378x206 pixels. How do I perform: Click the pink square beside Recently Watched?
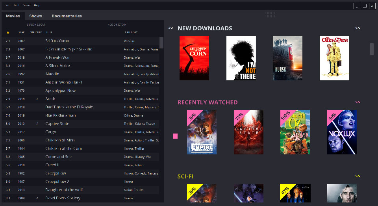pyautogui.click(x=175, y=136)
